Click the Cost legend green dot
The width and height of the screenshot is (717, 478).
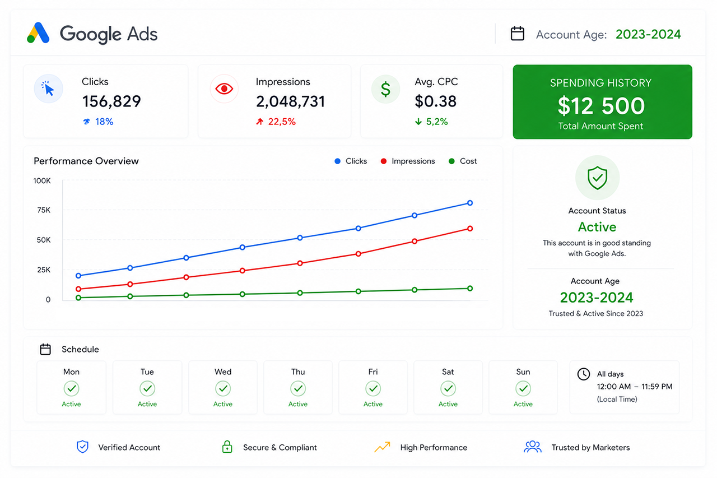tap(451, 161)
